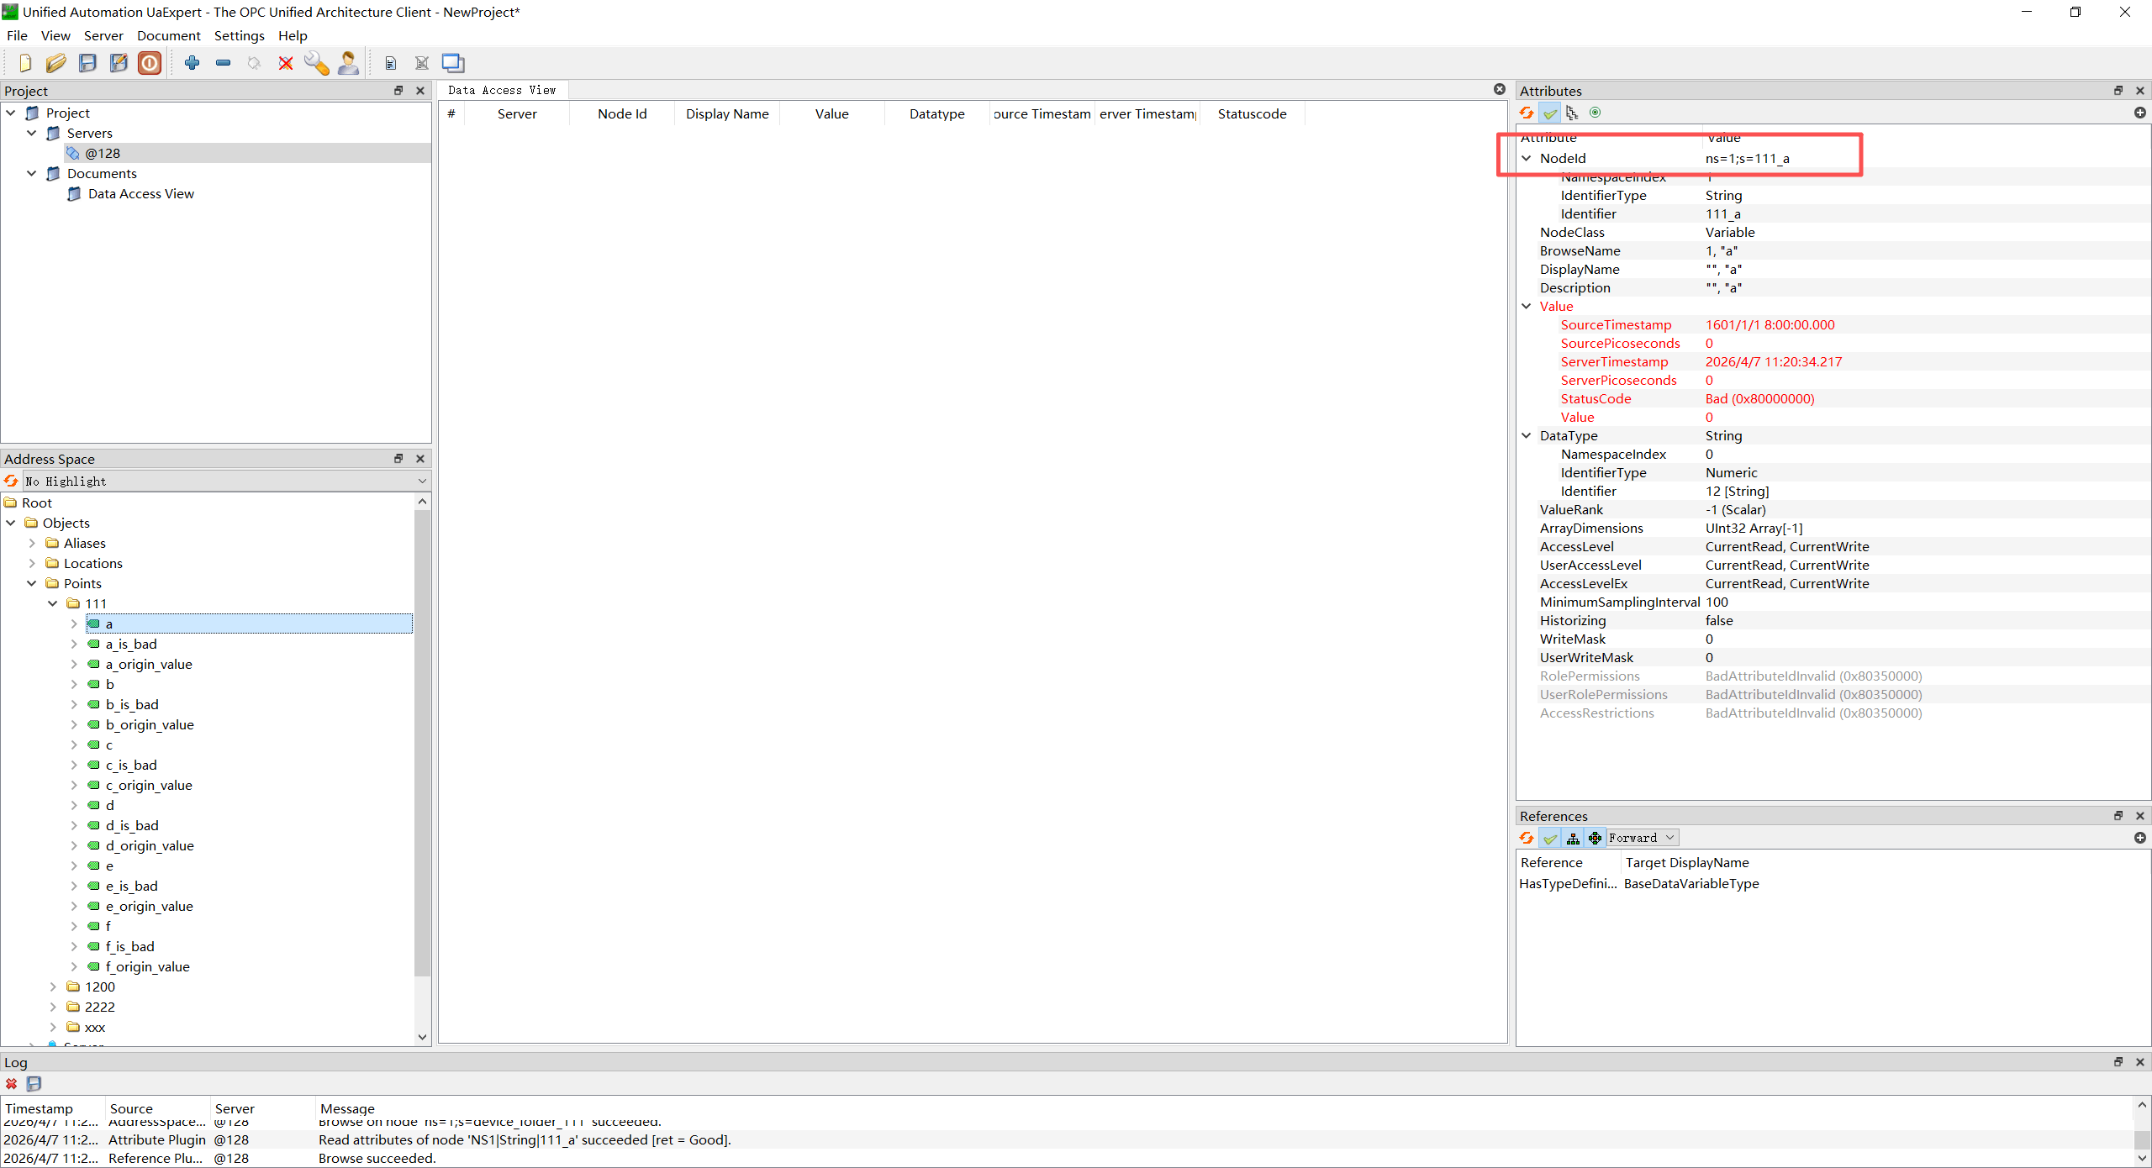Open the Document menu

169,35
